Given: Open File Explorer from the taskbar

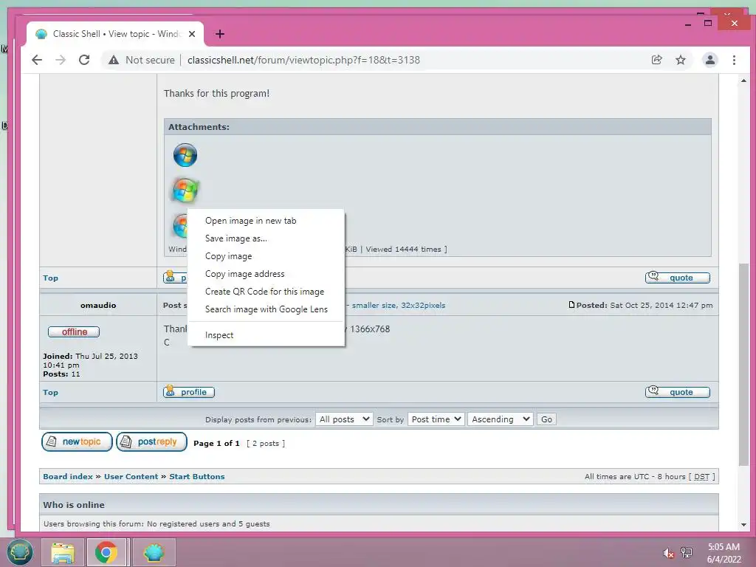Looking at the screenshot, I should click(x=63, y=552).
